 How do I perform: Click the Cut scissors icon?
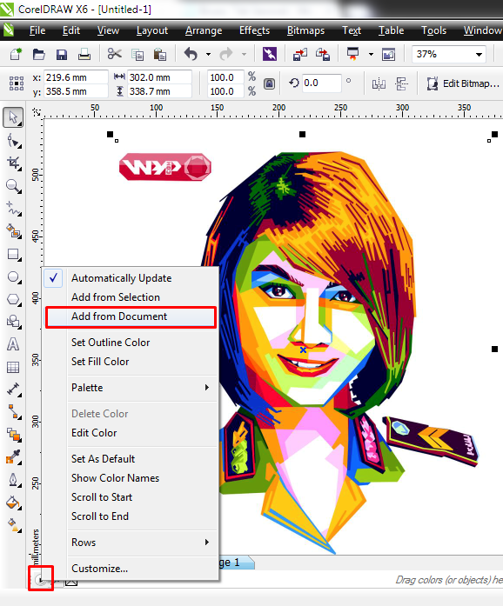114,54
